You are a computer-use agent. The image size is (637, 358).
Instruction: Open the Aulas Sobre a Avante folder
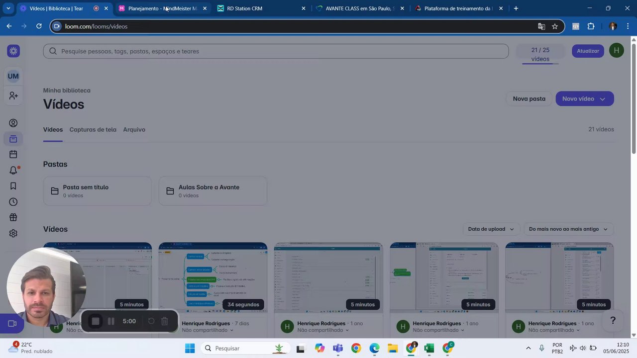coord(213,191)
